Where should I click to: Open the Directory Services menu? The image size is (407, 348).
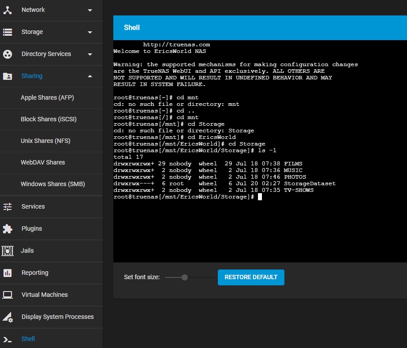(46, 54)
